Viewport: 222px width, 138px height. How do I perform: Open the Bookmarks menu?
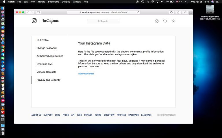tap(53, 2)
